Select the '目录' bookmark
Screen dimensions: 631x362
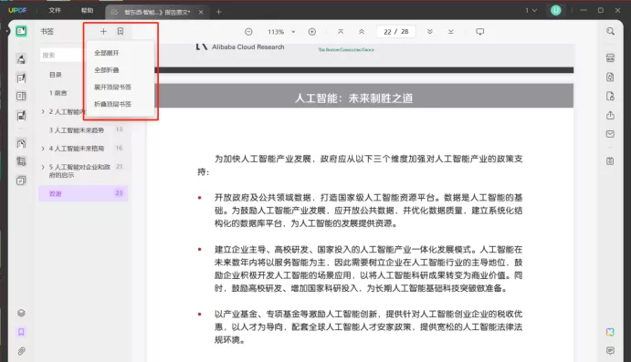(x=56, y=75)
